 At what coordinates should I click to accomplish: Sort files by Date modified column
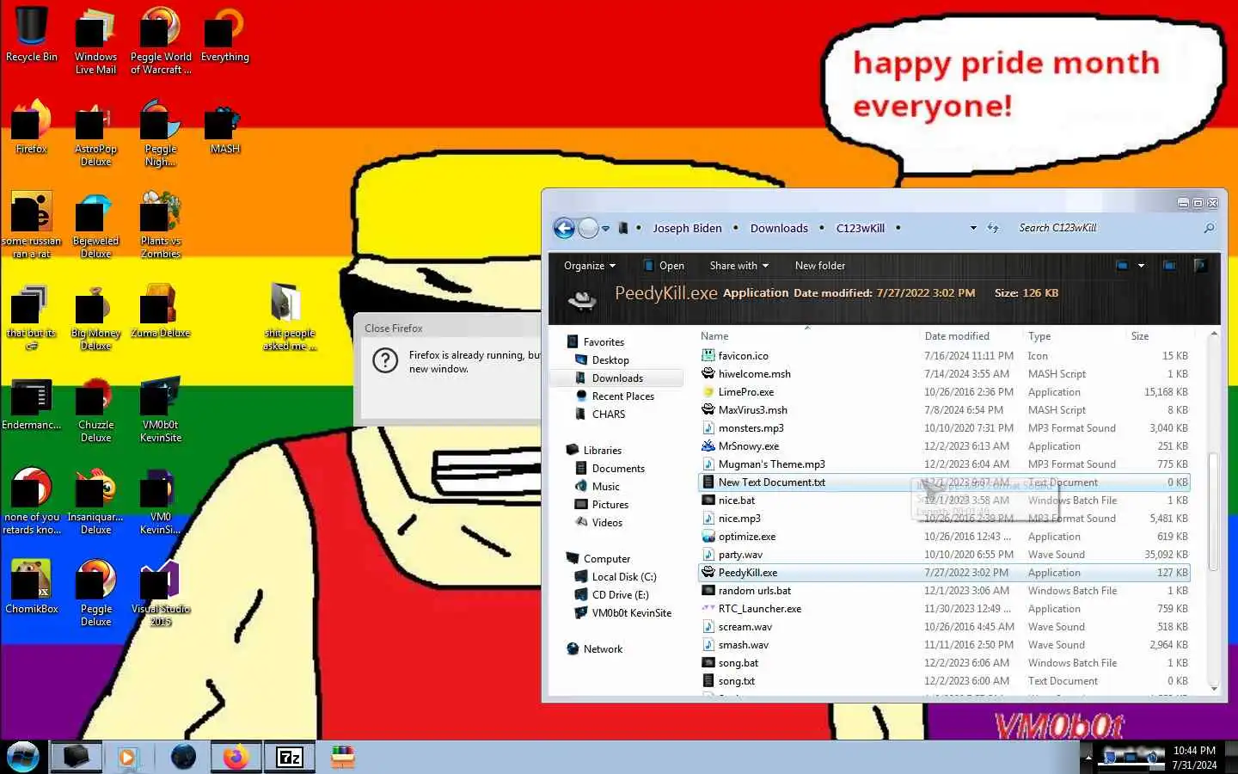click(971, 336)
